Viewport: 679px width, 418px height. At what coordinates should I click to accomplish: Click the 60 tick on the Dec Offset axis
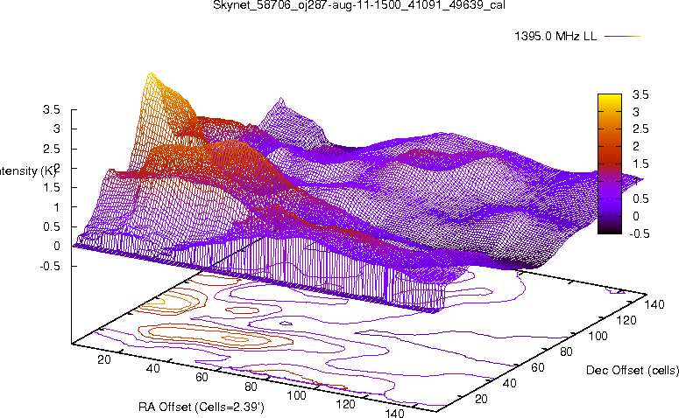[538, 367]
